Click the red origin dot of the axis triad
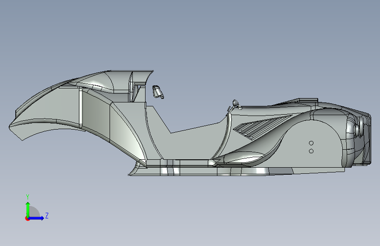 click(x=27, y=218)
